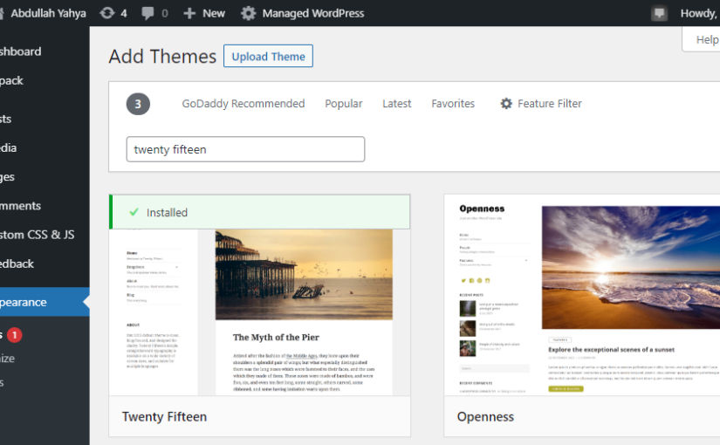Click the notification icon near Howdy
Image resolution: width=720 pixels, height=445 pixels.
(659, 13)
